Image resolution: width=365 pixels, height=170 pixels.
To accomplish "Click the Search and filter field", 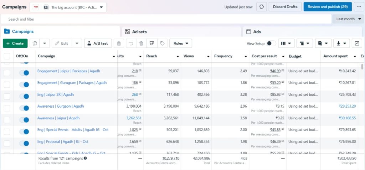I will click(x=166, y=19).
